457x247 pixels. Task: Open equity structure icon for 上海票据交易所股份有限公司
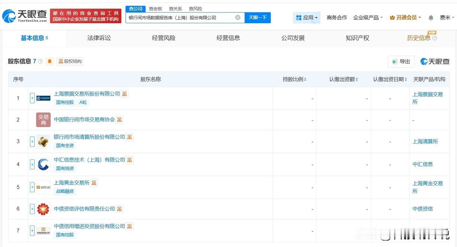124,94
